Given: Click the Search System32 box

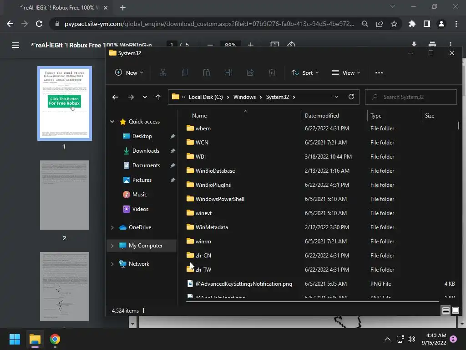Looking at the screenshot, I should pyautogui.click(x=411, y=97).
